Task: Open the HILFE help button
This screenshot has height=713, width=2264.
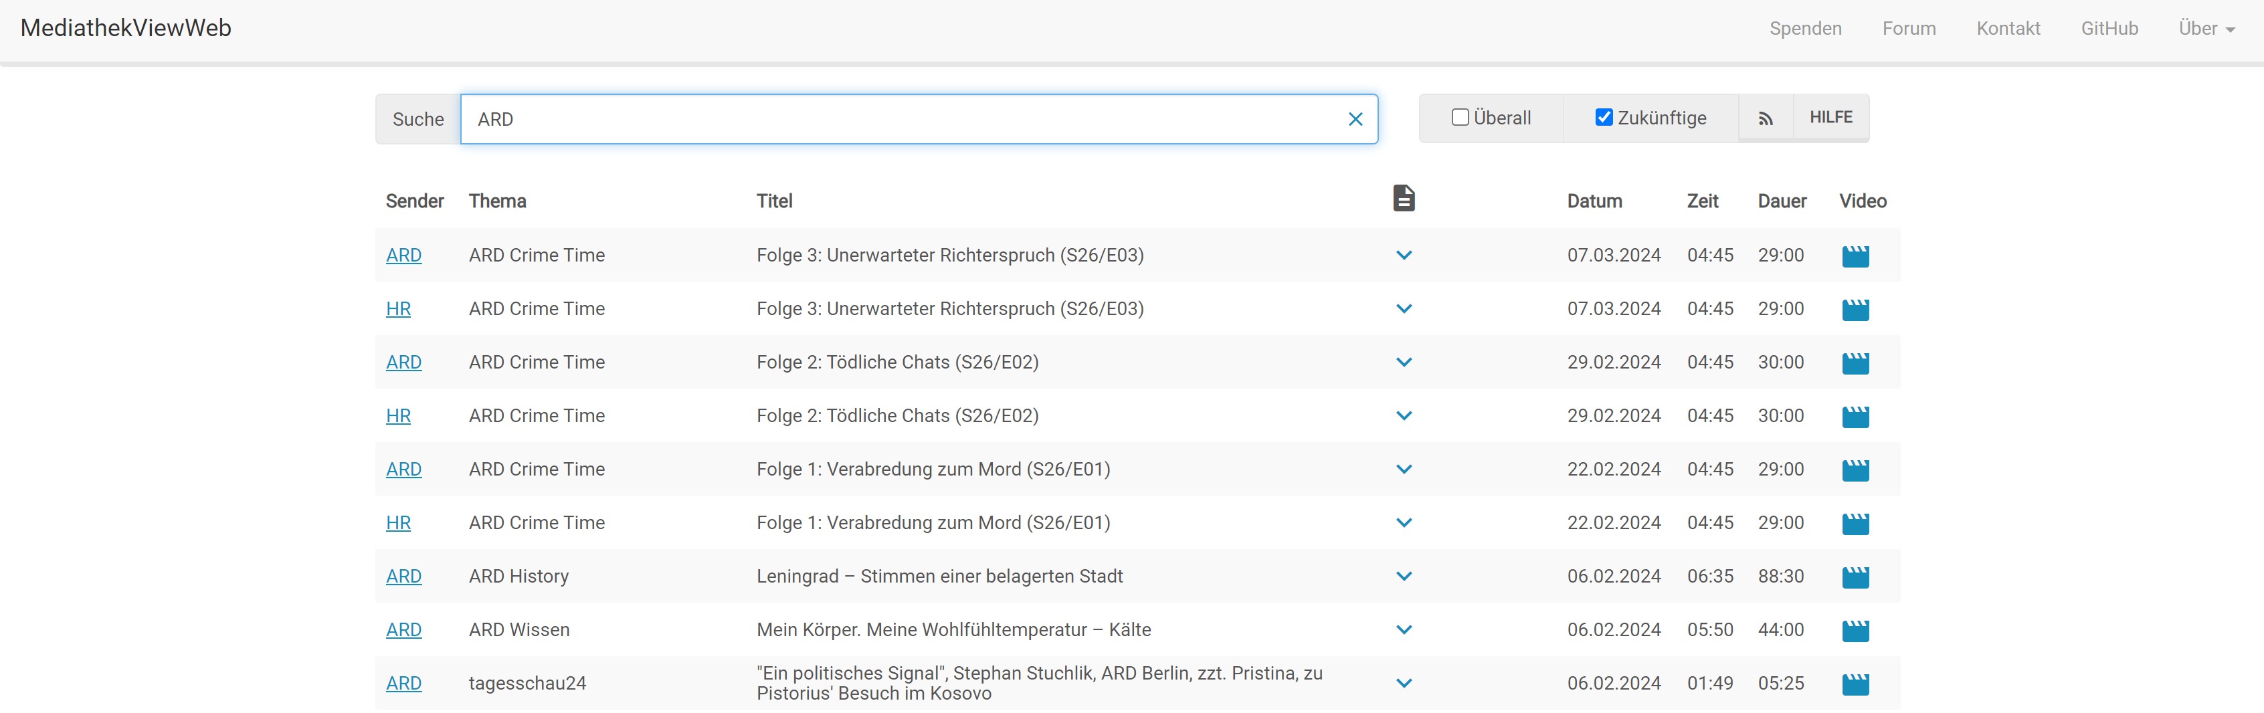Action: pos(1830,118)
